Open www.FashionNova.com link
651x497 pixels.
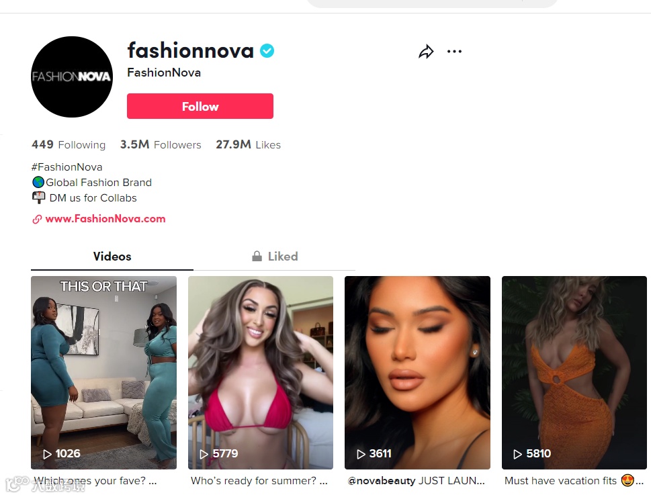point(105,219)
